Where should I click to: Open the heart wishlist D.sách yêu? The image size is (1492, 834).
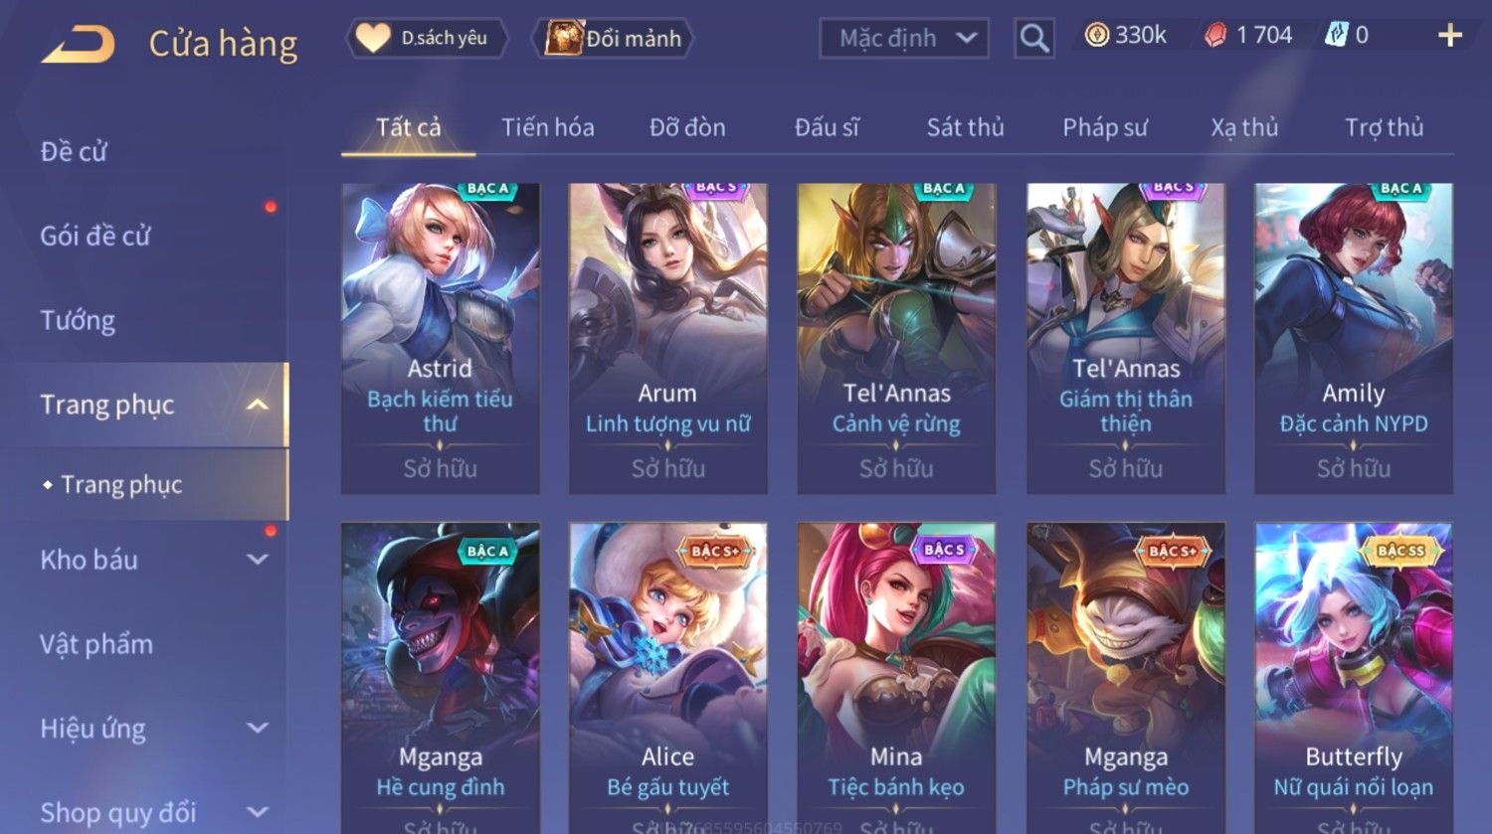tap(428, 38)
